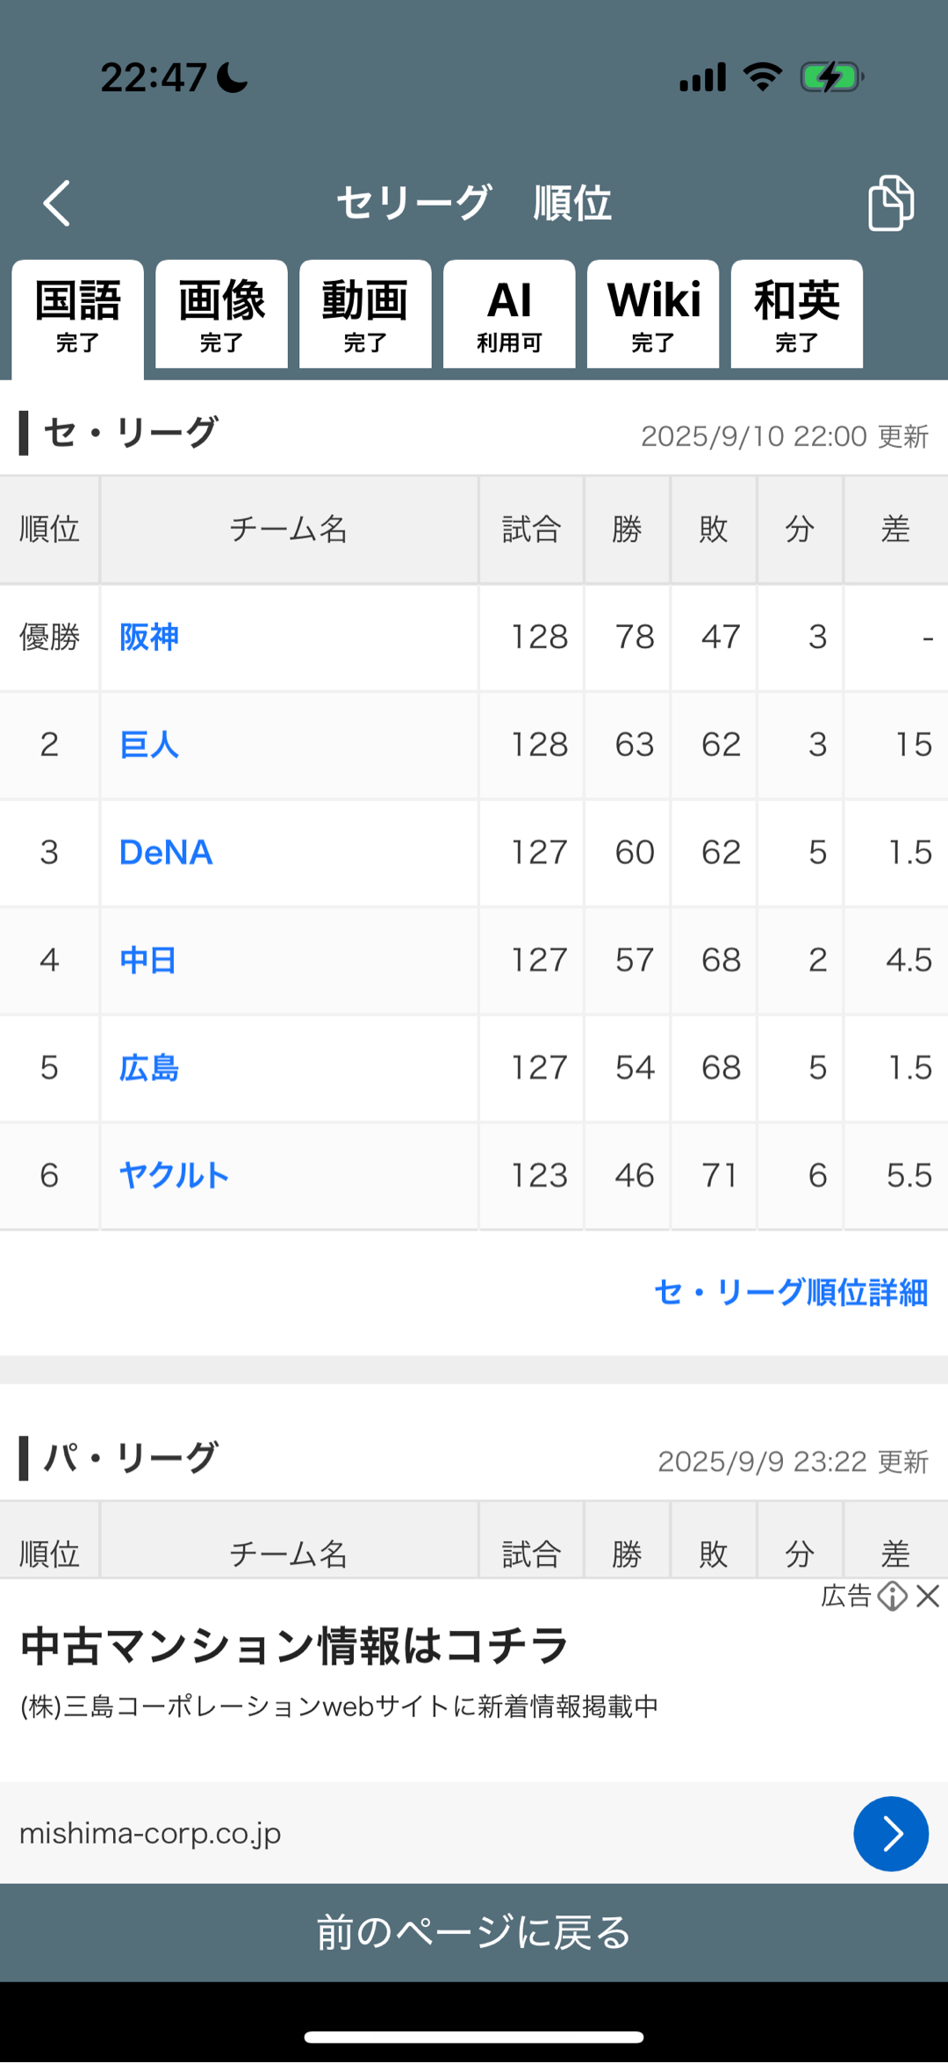
Task: Open the ad with blue arrow button
Action: (890, 1834)
